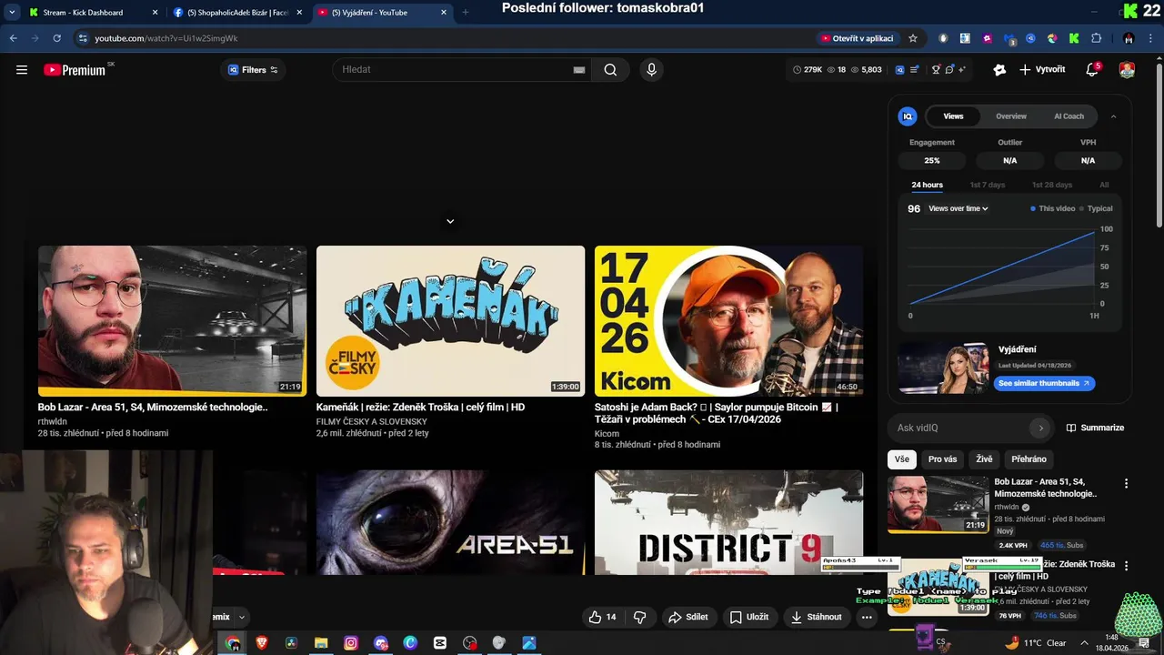The width and height of the screenshot is (1164, 655).
Task: Select the 1st 28 days range
Action: [x=1051, y=185]
